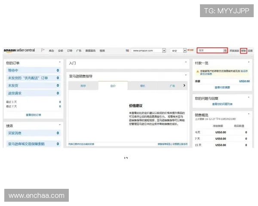Open the 数据报告 reports menu
Viewport: 258px width, 206px height.
click(x=90, y=51)
